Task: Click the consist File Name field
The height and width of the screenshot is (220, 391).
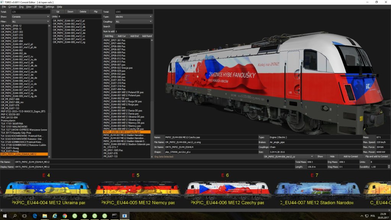Action: (x=154, y=162)
